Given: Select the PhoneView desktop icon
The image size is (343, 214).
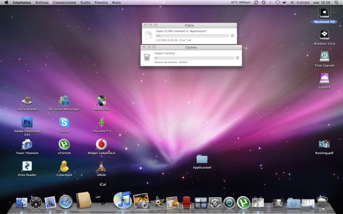Looking at the screenshot, I should click(x=101, y=101).
